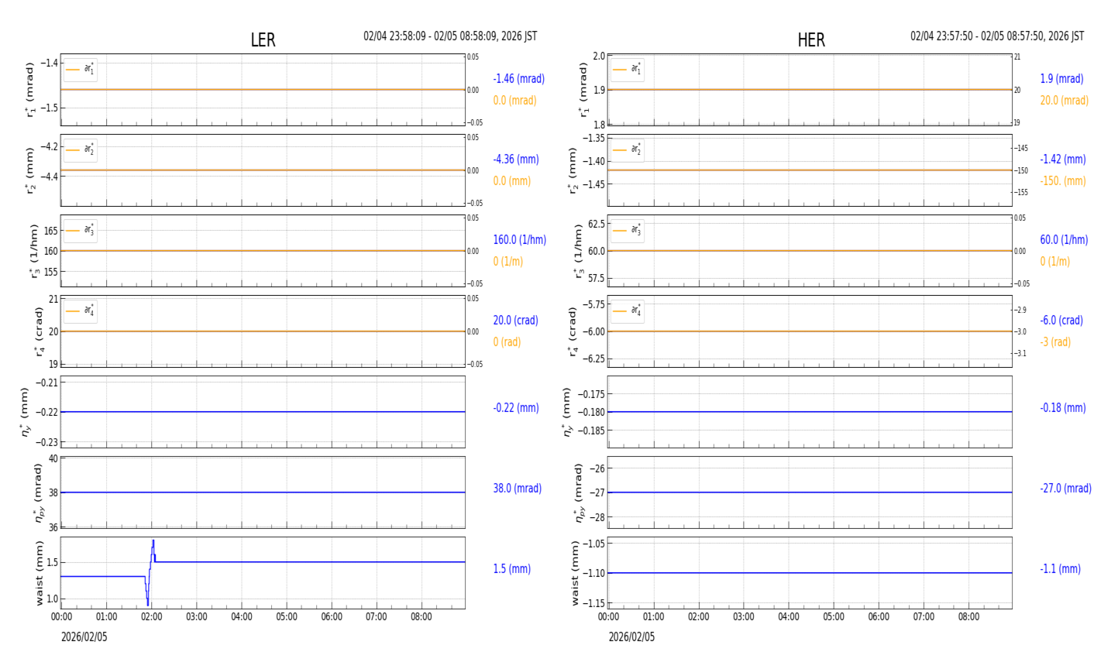The width and height of the screenshot is (1094, 669).
Task: Click the "-27.0 (mrad)" readout
Action: click(x=1066, y=489)
